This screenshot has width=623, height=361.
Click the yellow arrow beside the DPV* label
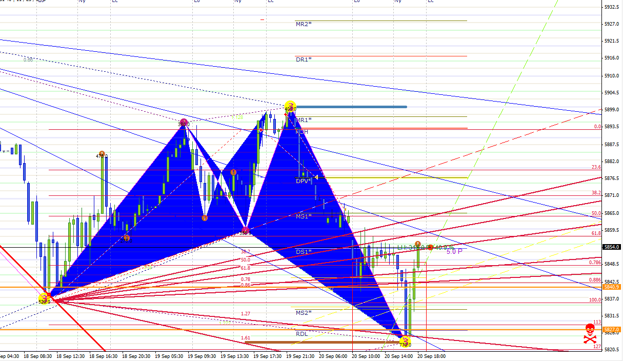(316, 177)
